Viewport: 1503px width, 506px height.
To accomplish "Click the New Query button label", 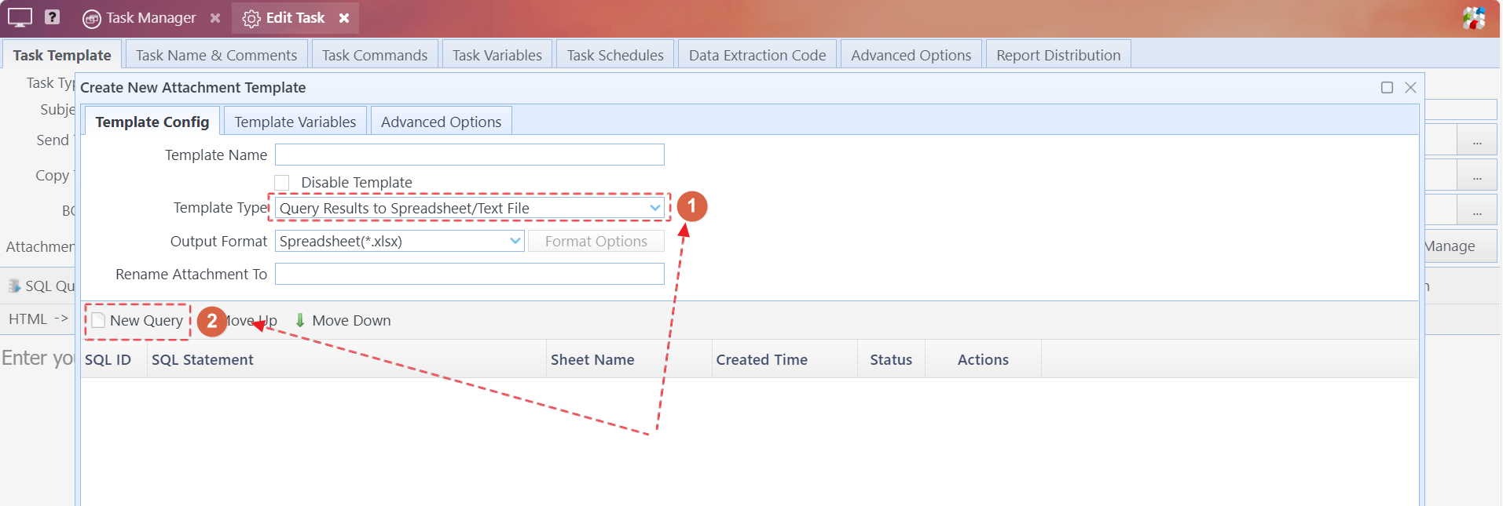I will click(x=146, y=320).
